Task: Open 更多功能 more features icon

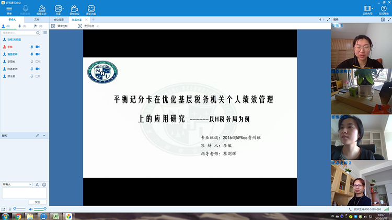Action: pos(91,8)
